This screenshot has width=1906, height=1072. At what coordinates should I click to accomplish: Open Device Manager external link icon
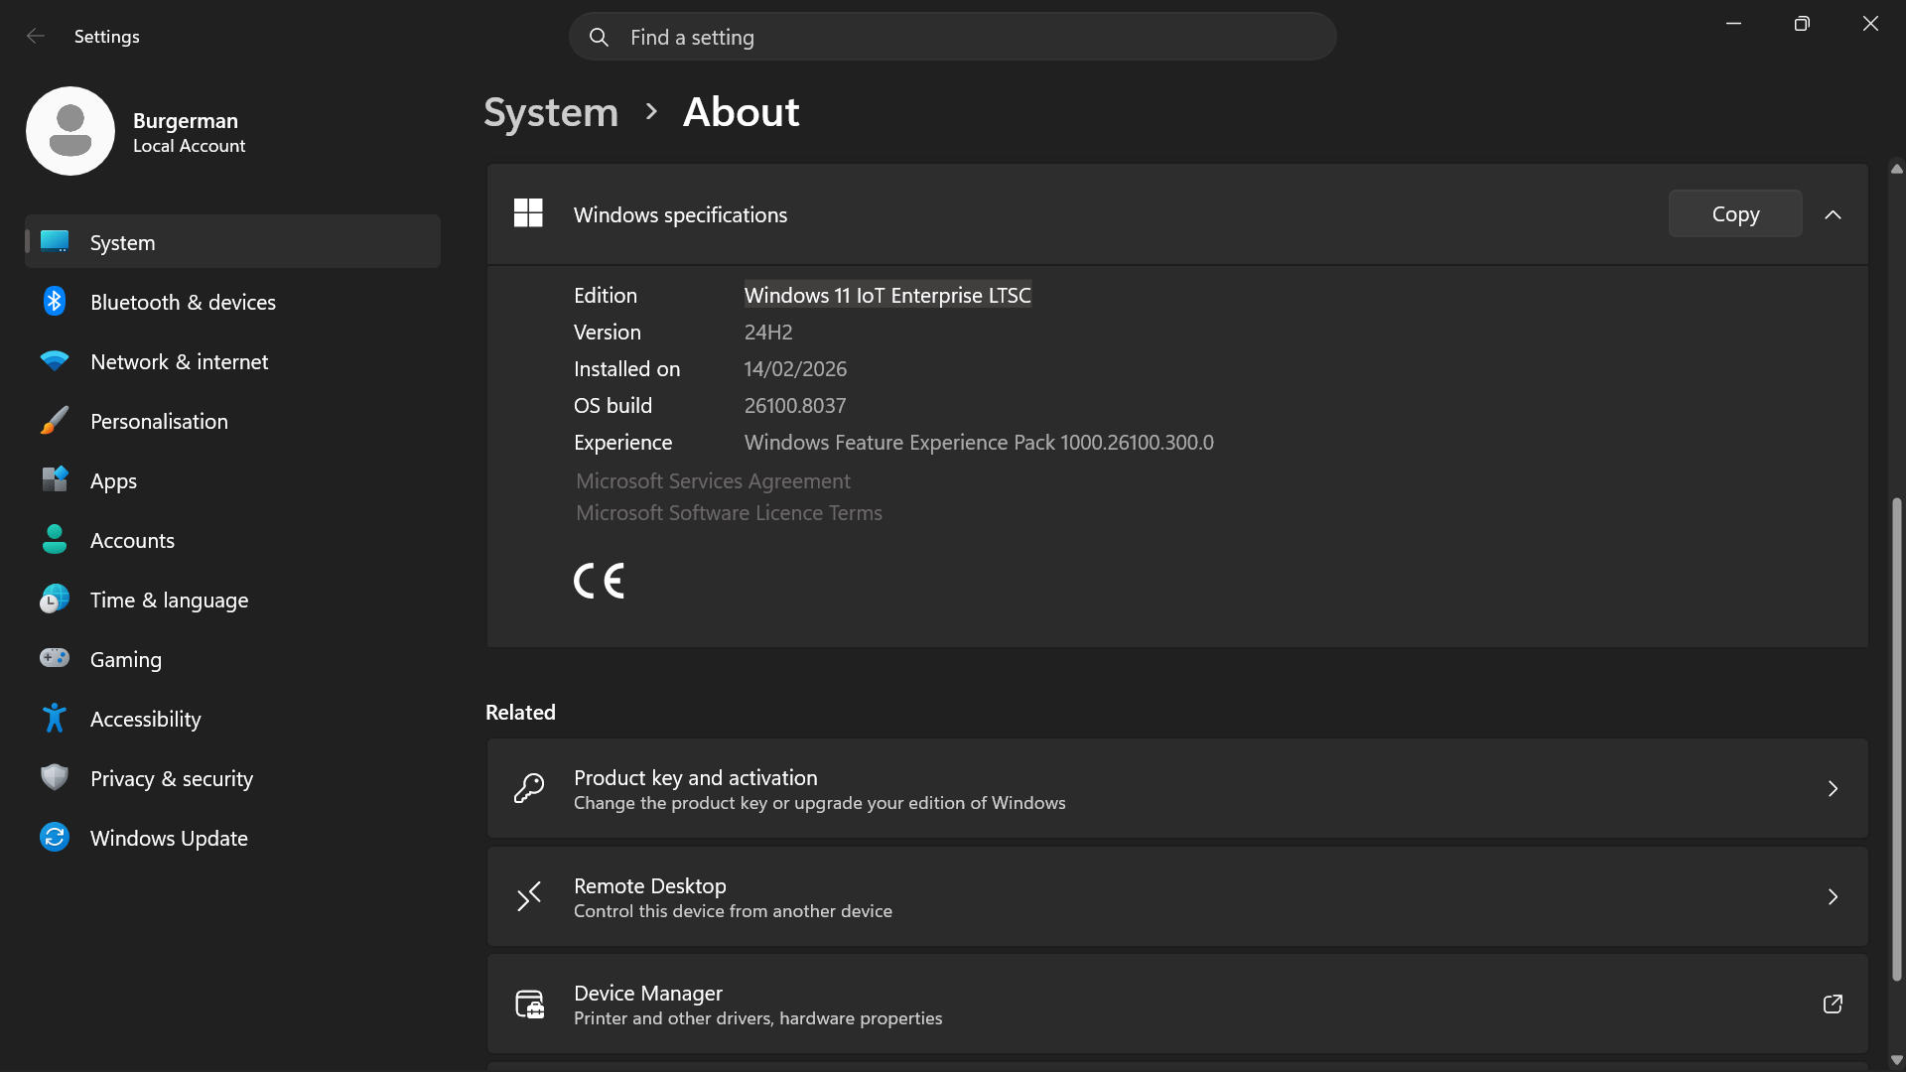click(1833, 1005)
